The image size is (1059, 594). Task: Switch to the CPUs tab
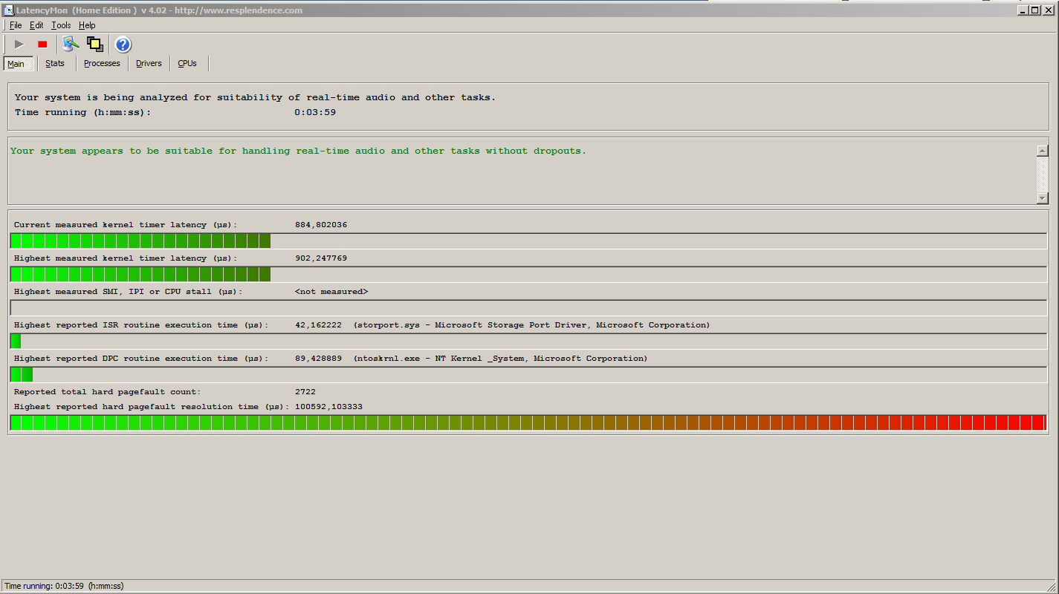tap(187, 63)
